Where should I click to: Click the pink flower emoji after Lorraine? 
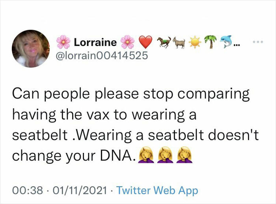(x=127, y=42)
